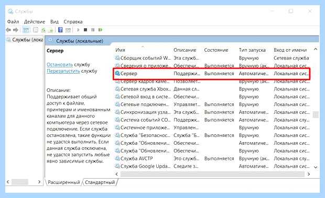
Task: Click Автоматиче... startup of Синхронизация узла
Action: click(254, 112)
